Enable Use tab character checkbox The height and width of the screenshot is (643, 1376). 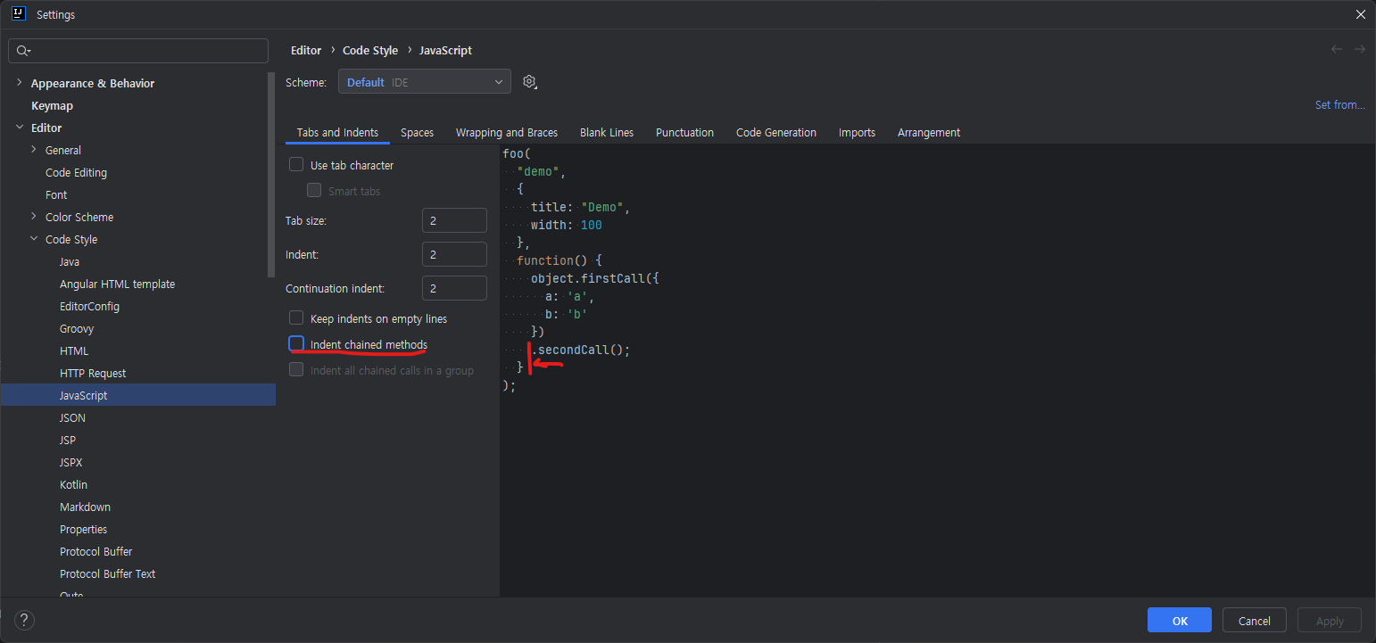tap(296, 165)
